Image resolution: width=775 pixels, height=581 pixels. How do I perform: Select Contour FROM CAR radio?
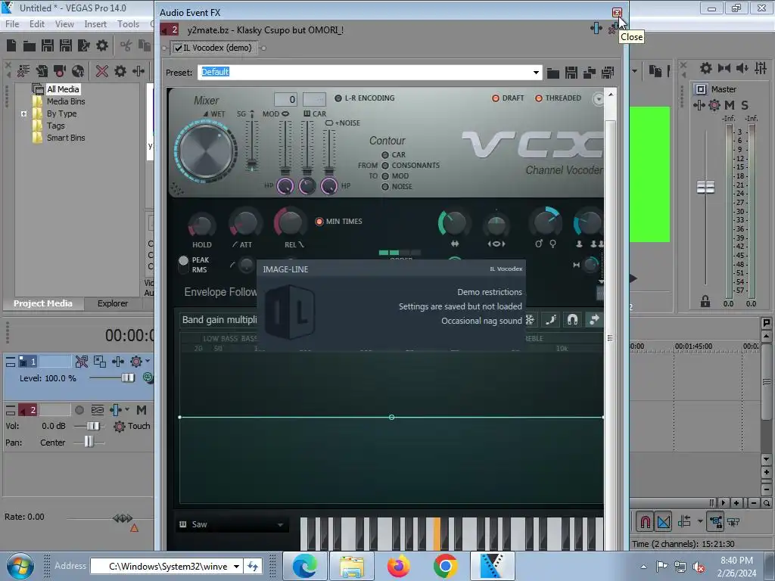click(x=385, y=154)
